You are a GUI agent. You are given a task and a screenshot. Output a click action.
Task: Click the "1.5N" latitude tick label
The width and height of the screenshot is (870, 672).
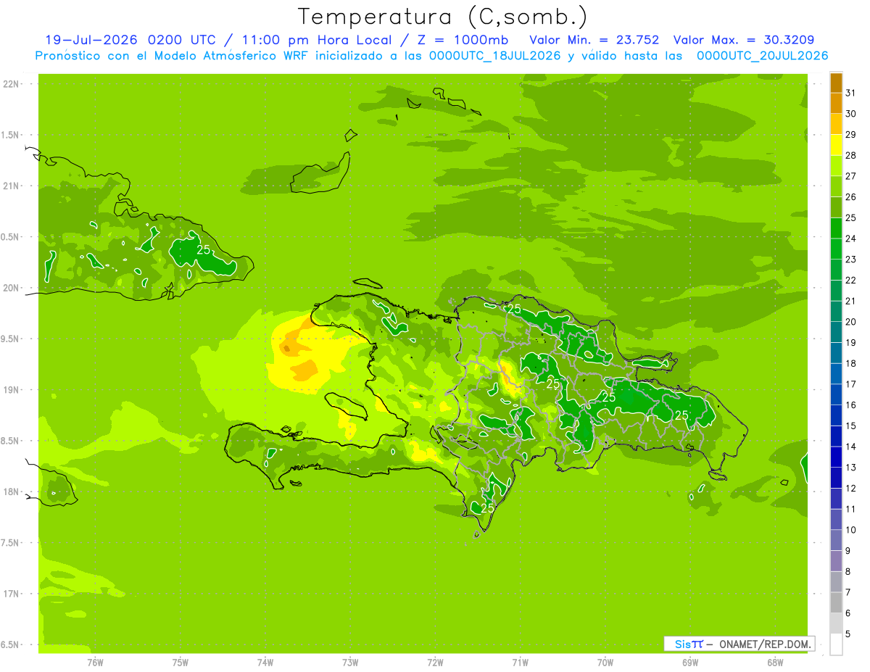click(11, 135)
